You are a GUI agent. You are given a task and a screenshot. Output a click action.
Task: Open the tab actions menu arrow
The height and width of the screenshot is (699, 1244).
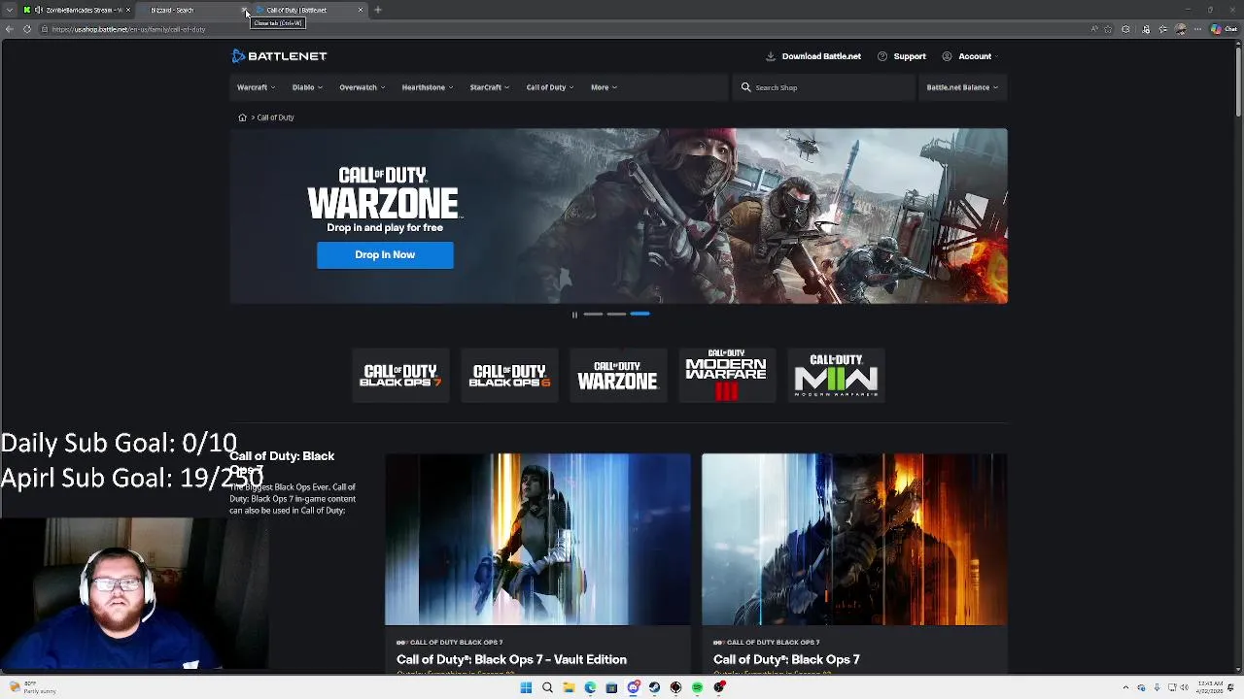pyautogui.click(x=10, y=10)
